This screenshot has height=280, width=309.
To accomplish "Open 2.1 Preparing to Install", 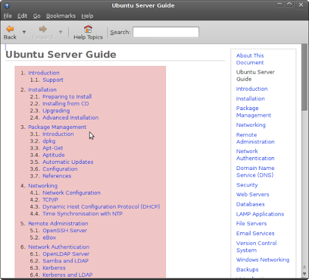I will click(x=67, y=97).
